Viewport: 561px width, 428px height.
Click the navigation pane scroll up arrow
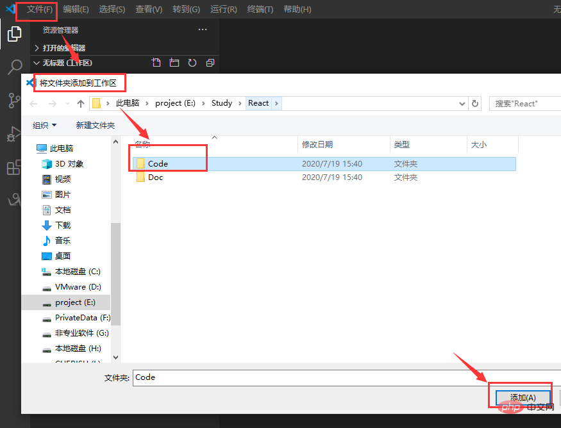(x=115, y=142)
